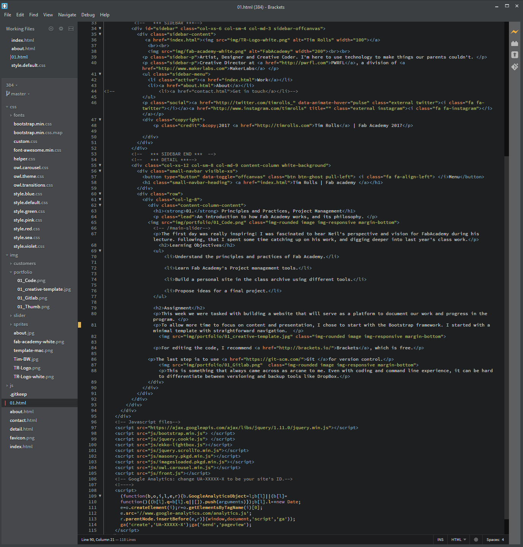Open owl.carousel.css file
Viewport: 523px width, 547px height.
click(x=31, y=168)
